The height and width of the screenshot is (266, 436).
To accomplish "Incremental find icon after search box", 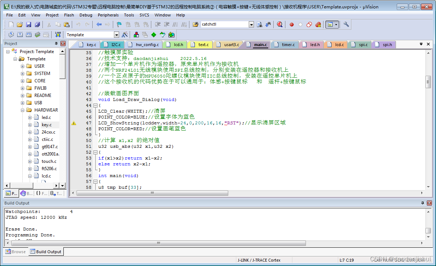I will tap(268, 25).
